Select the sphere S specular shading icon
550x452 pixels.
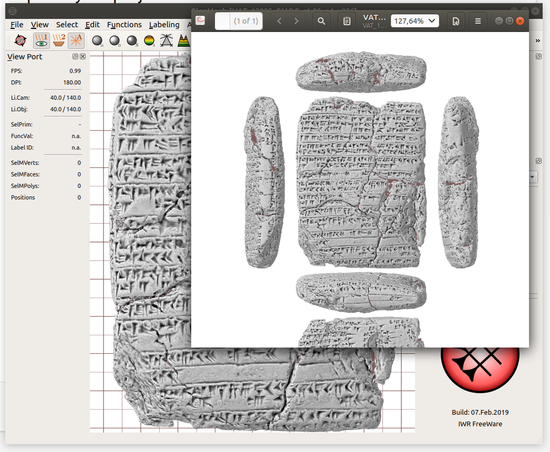132,41
